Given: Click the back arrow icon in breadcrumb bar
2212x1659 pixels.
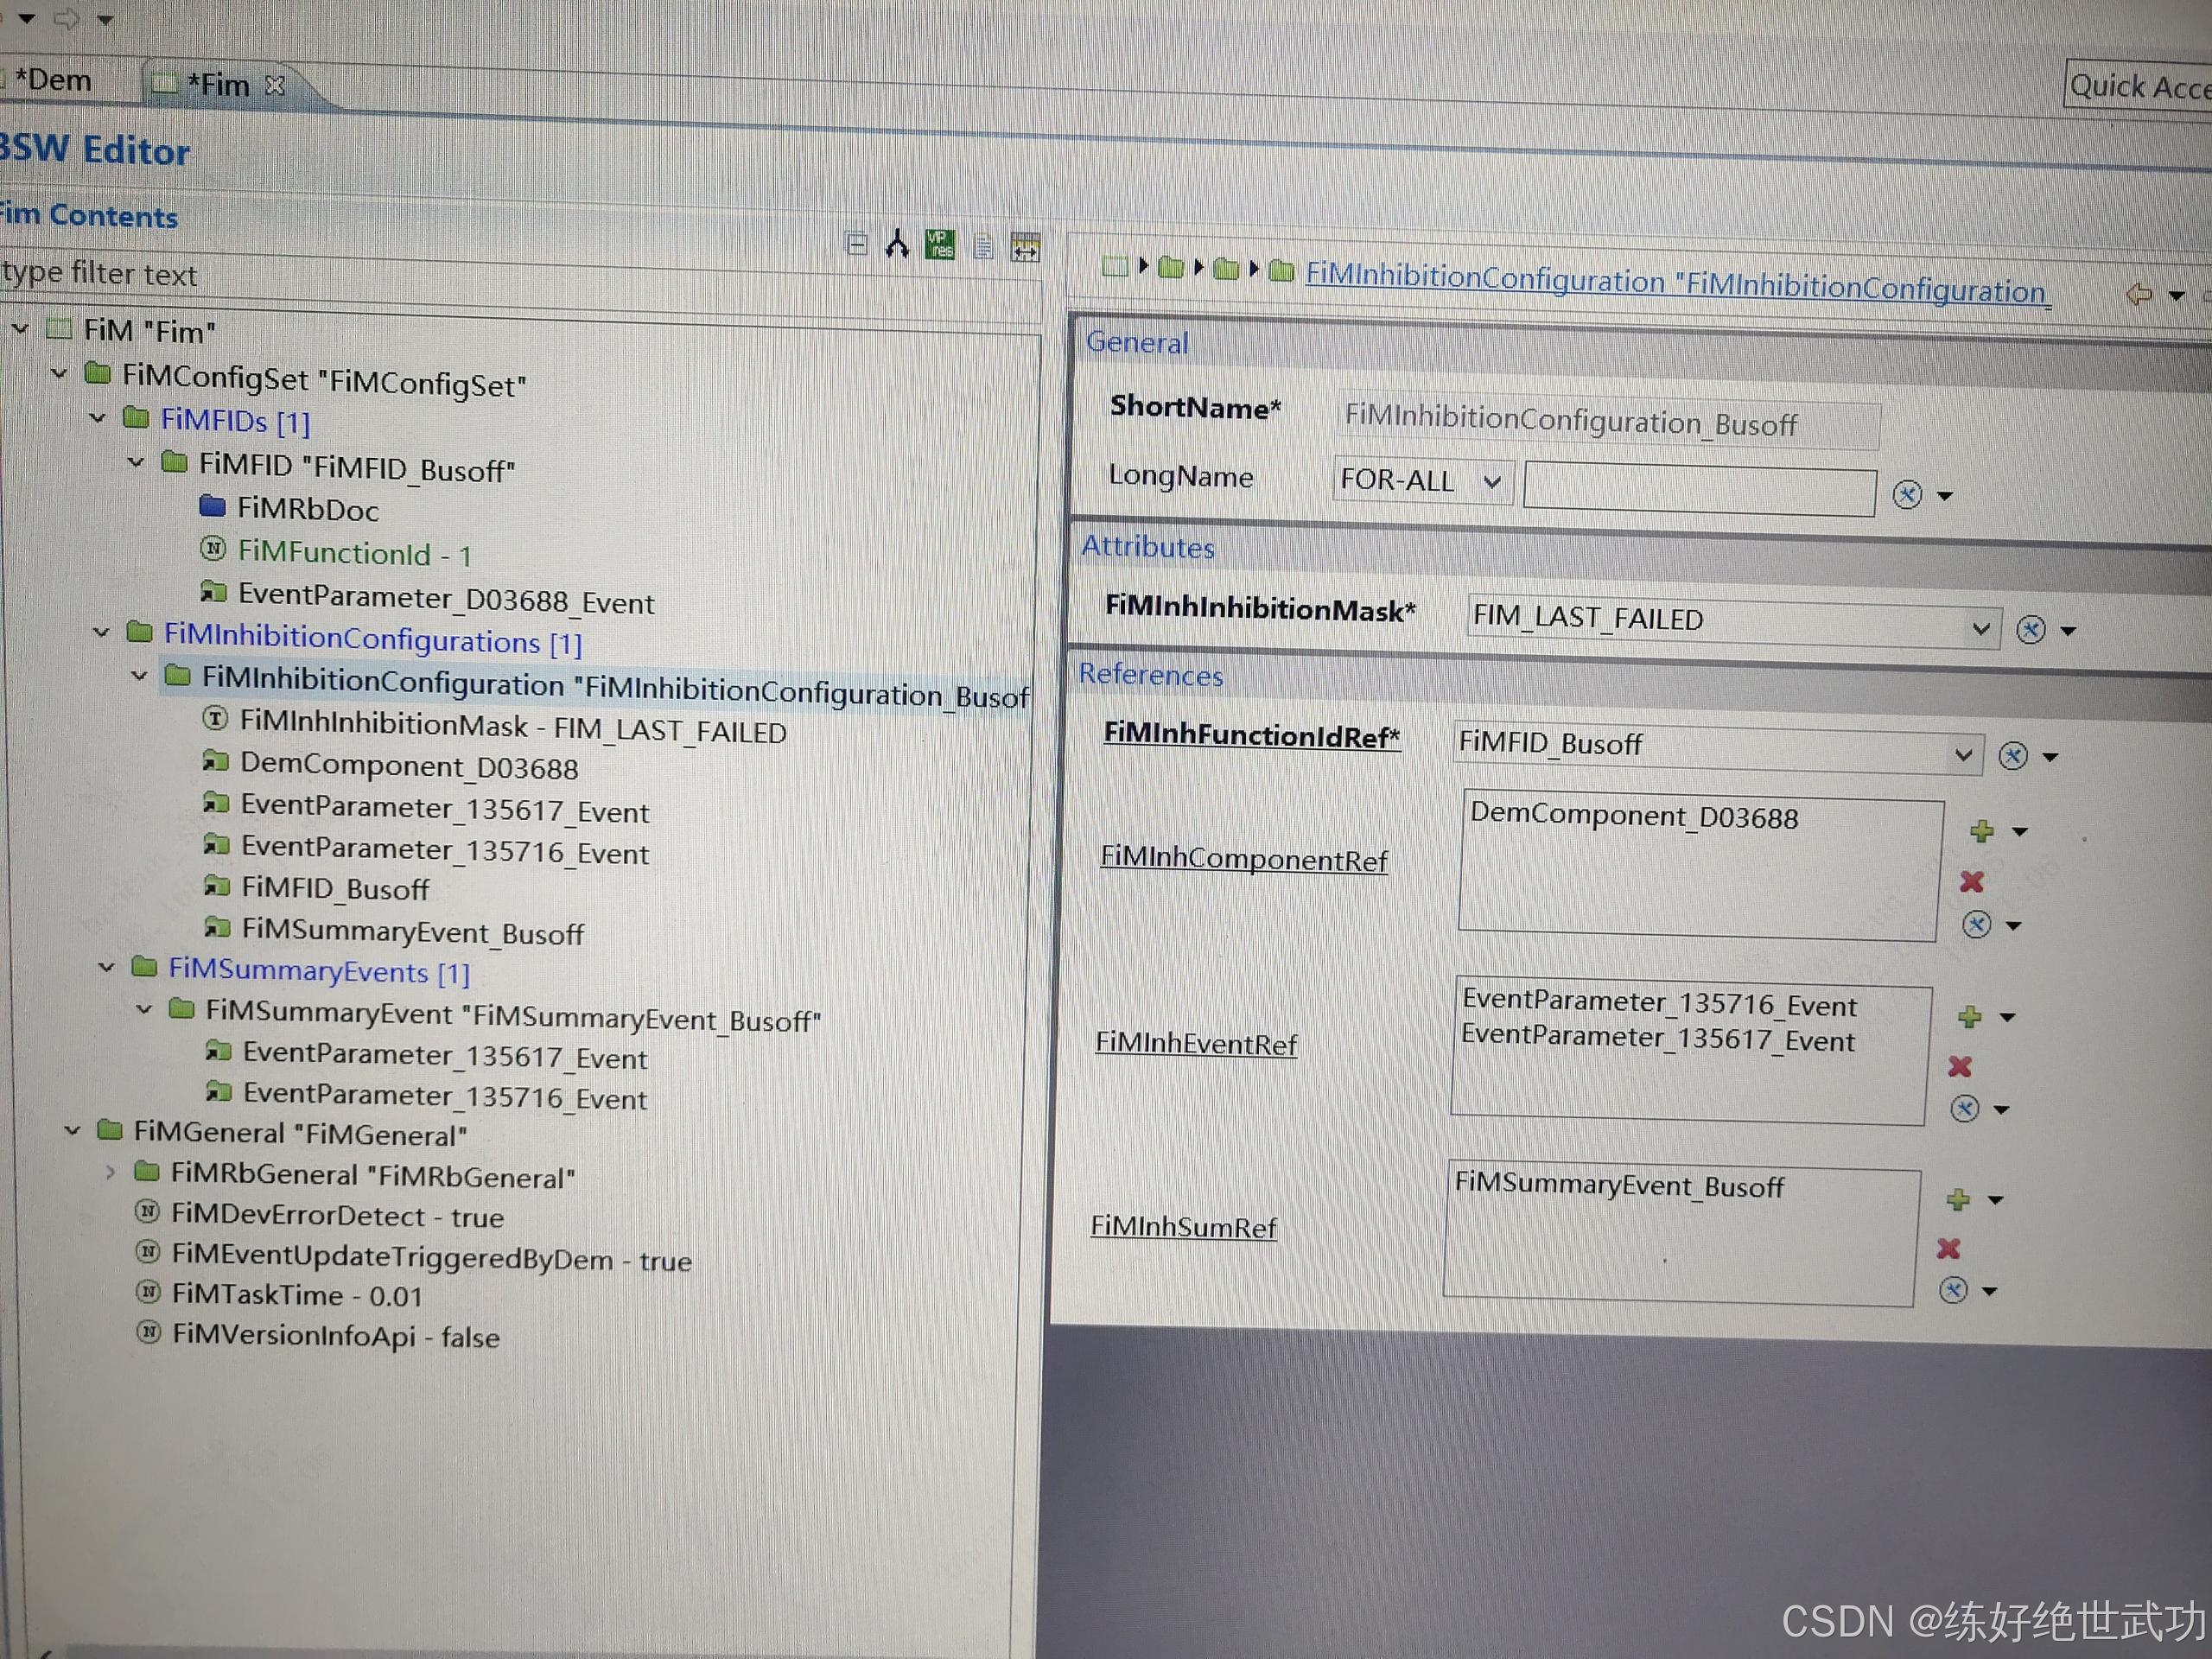Looking at the screenshot, I should tap(2138, 294).
